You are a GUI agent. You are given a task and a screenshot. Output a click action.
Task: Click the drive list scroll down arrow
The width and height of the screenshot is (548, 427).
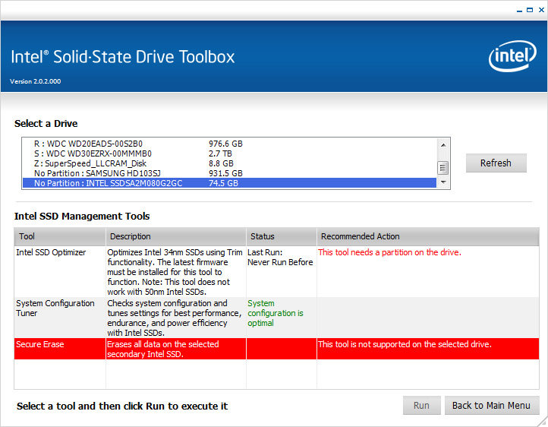443,182
